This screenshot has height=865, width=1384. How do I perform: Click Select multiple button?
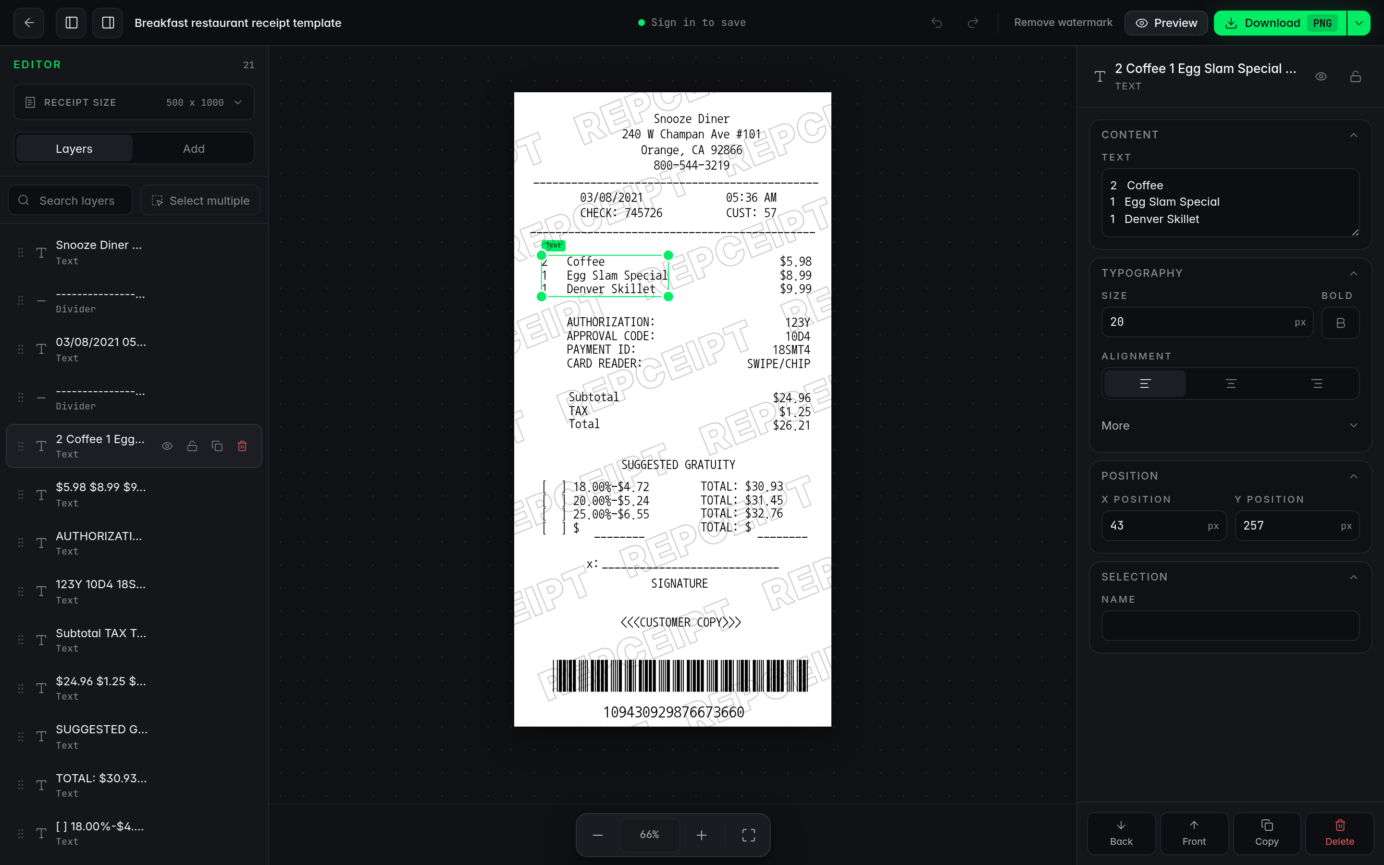(x=200, y=201)
